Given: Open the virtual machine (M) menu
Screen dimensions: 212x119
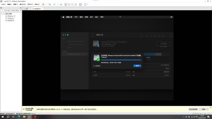Looking at the screenshot, I should click(x=23, y=4).
